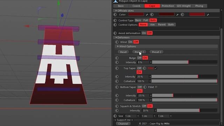Collapse the Deformers section

point(116,37)
